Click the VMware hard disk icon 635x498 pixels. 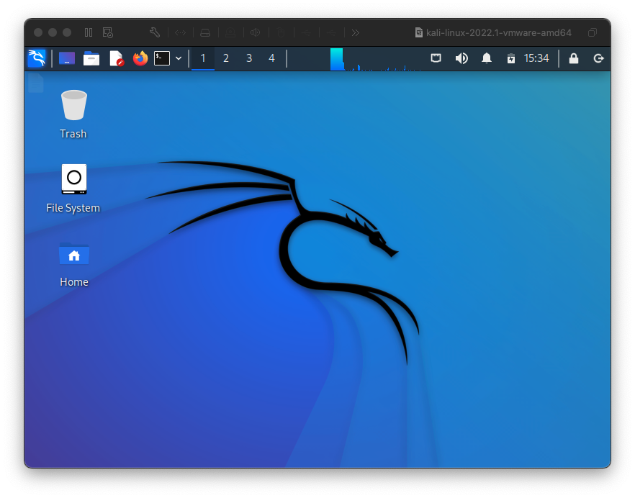coord(205,33)
